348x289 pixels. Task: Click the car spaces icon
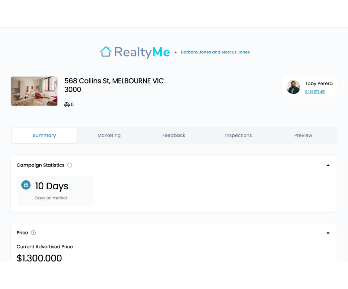coord(67,104)
